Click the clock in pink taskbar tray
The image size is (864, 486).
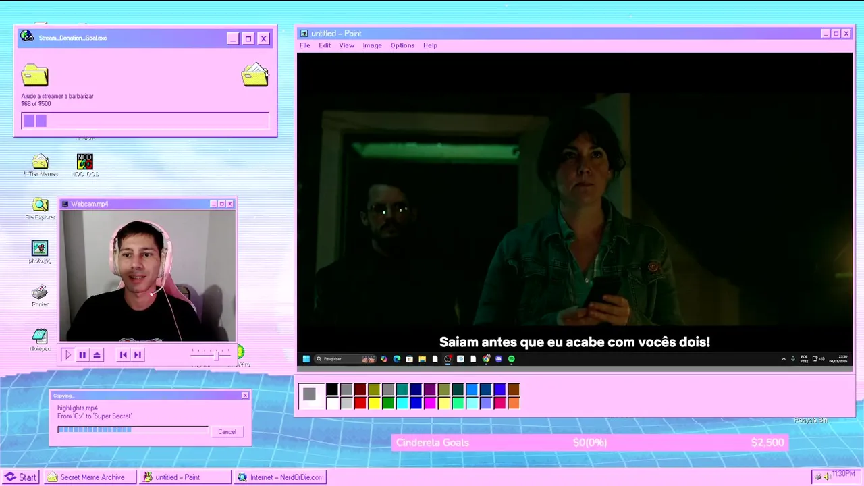pyautogui.click(x=844, y=475)
